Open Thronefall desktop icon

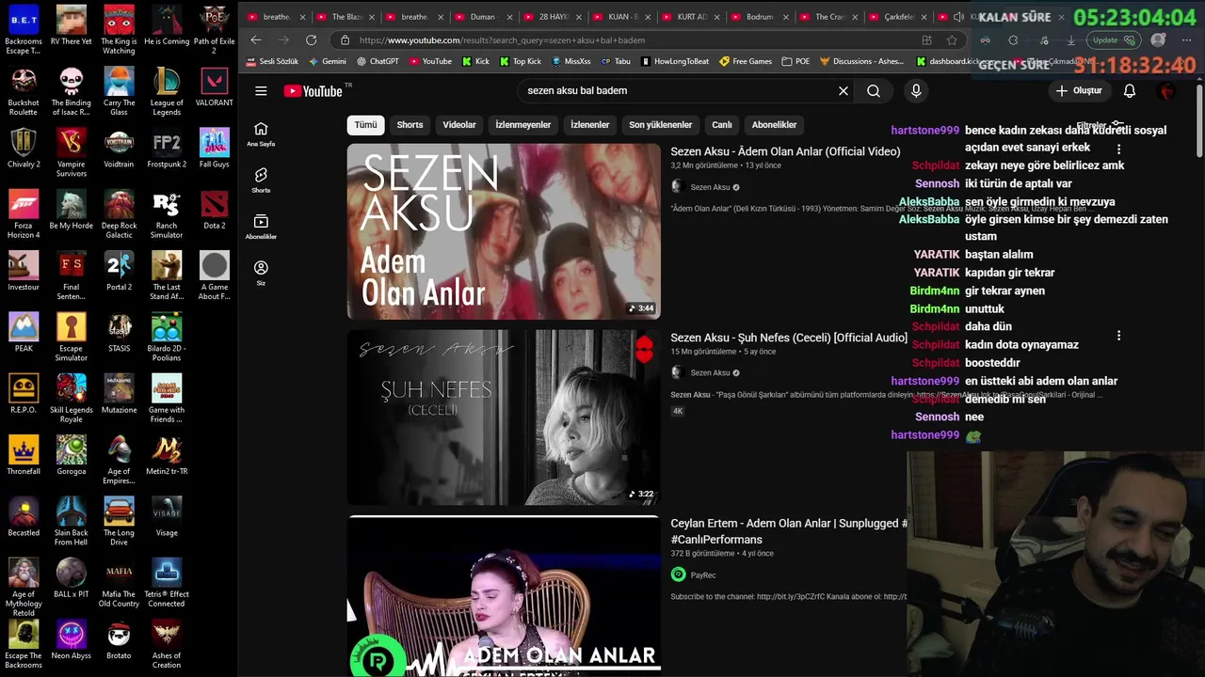[x=24, y=456]
